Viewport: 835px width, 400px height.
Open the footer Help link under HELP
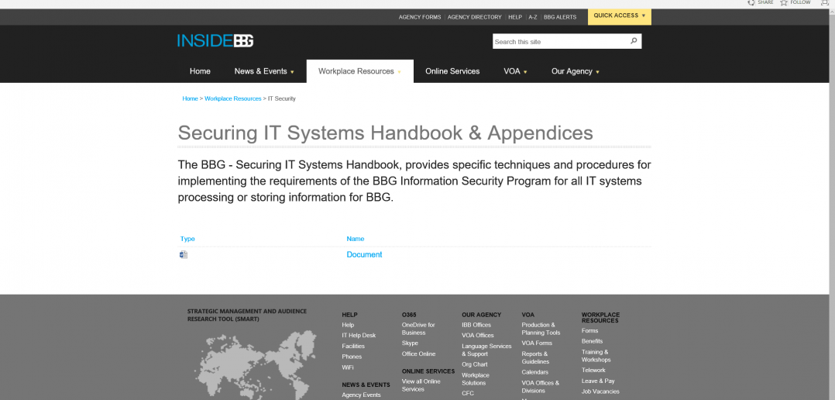click(348, 324)
